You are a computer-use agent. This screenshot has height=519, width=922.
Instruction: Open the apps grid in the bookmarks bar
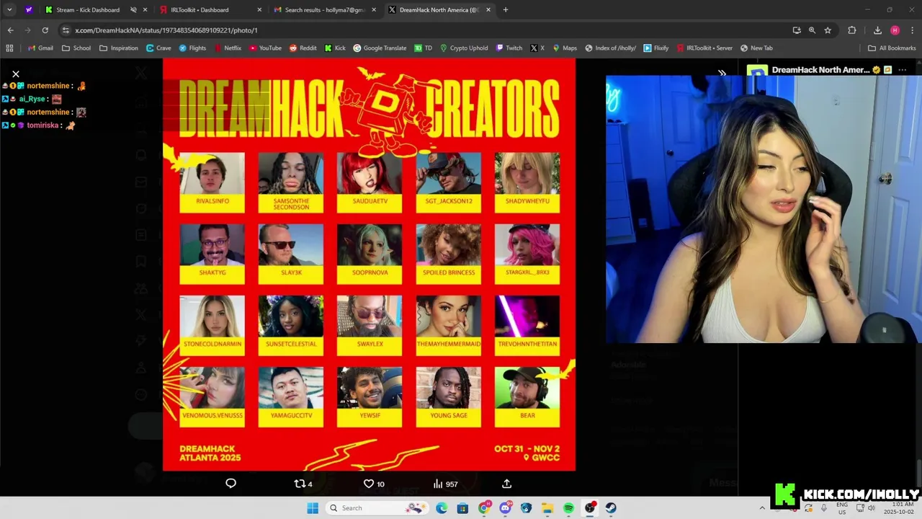9,48
